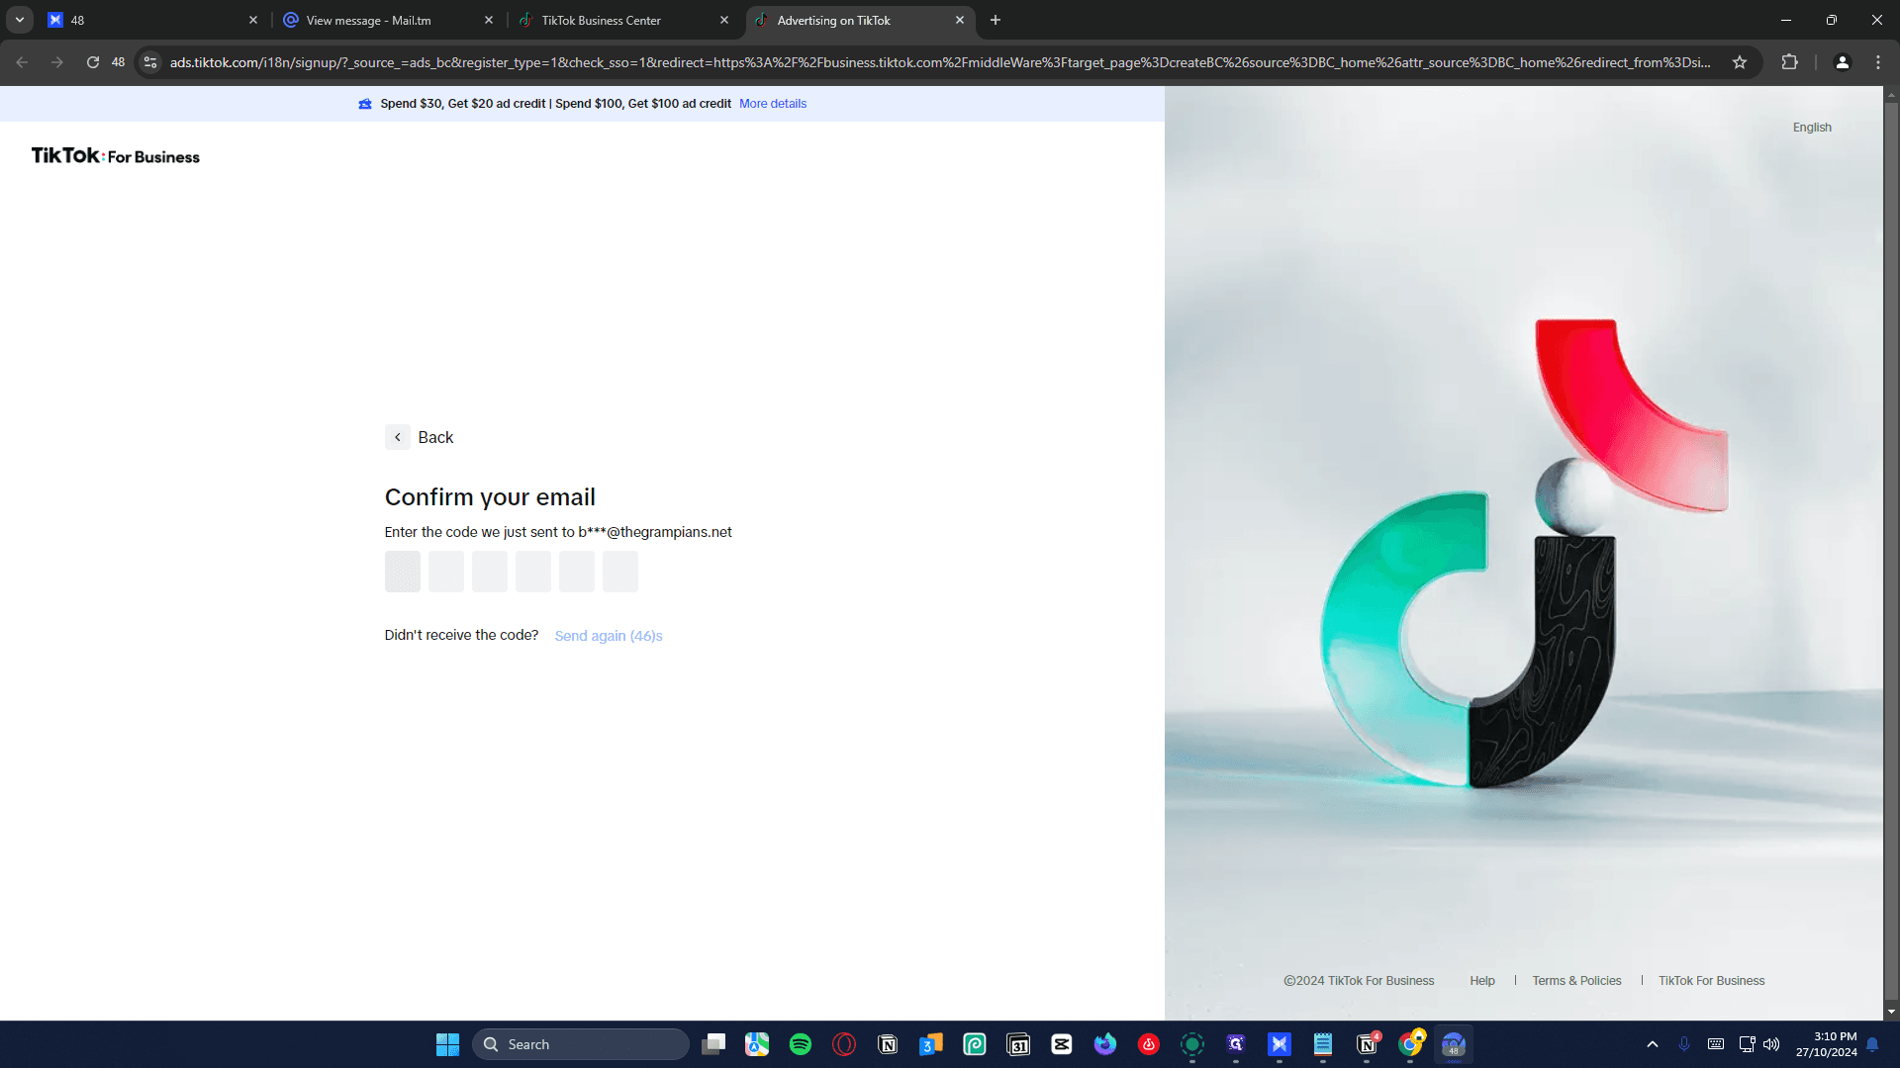Open Task View from the taskbar

coord(713,1044)
